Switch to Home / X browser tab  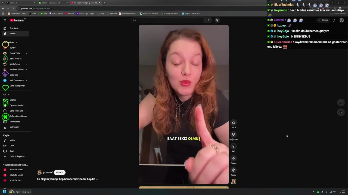21,3
